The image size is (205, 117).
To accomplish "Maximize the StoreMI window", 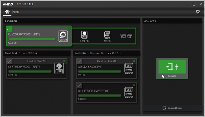I will 194,4.
